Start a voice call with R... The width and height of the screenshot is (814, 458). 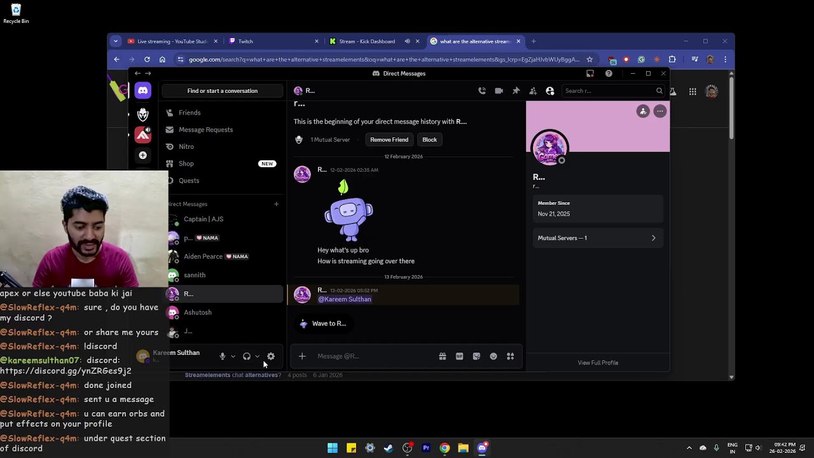click(x=482, y=91)
